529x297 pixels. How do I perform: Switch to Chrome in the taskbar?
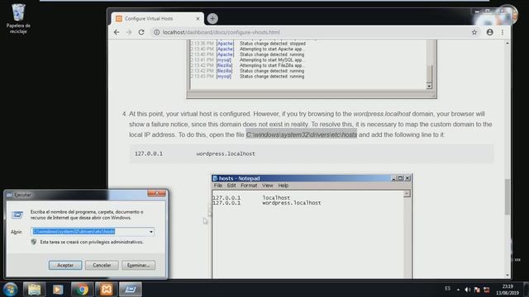(82, 290)
